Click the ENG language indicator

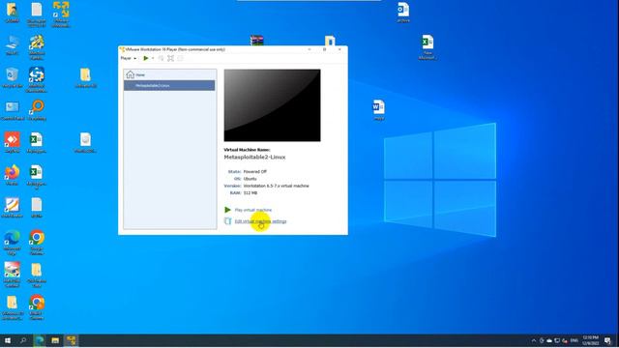[575, 340]
